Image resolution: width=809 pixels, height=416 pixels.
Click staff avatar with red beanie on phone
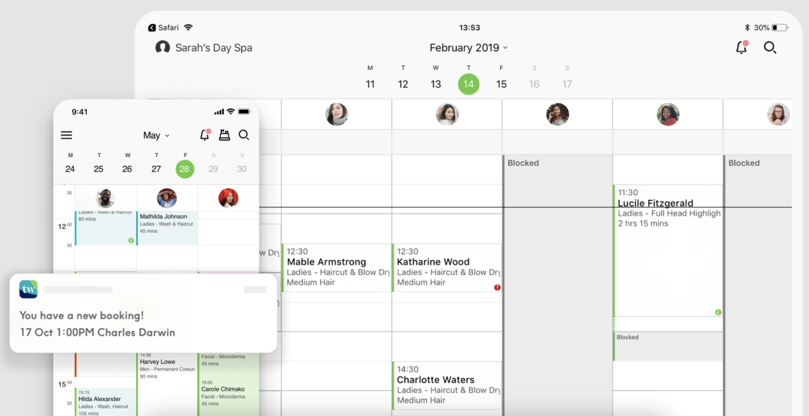tap(228, 198)
